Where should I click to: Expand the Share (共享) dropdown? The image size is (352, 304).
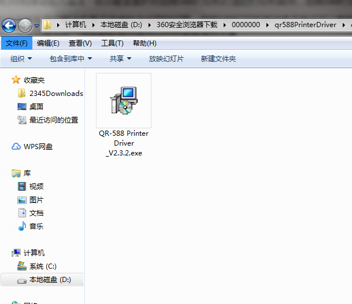click(x=120, y=59)
